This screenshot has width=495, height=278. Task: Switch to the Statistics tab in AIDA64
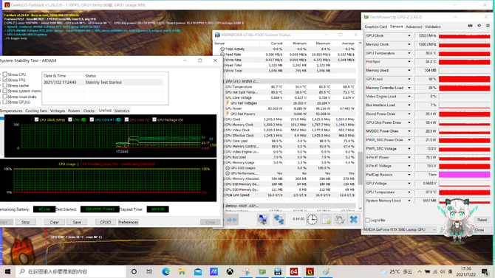pyautogui.click(x=122, y=111)
